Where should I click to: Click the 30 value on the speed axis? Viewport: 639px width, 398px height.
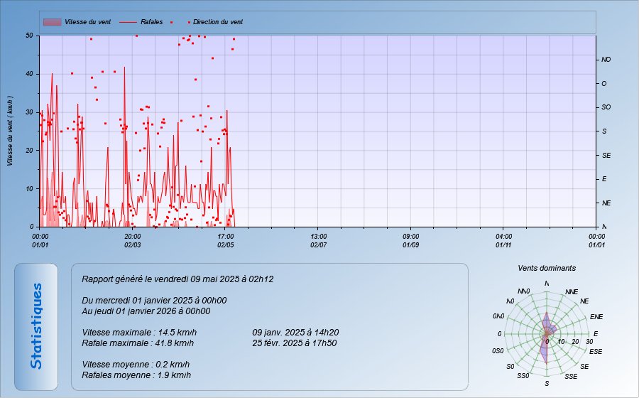click(29, 112)
